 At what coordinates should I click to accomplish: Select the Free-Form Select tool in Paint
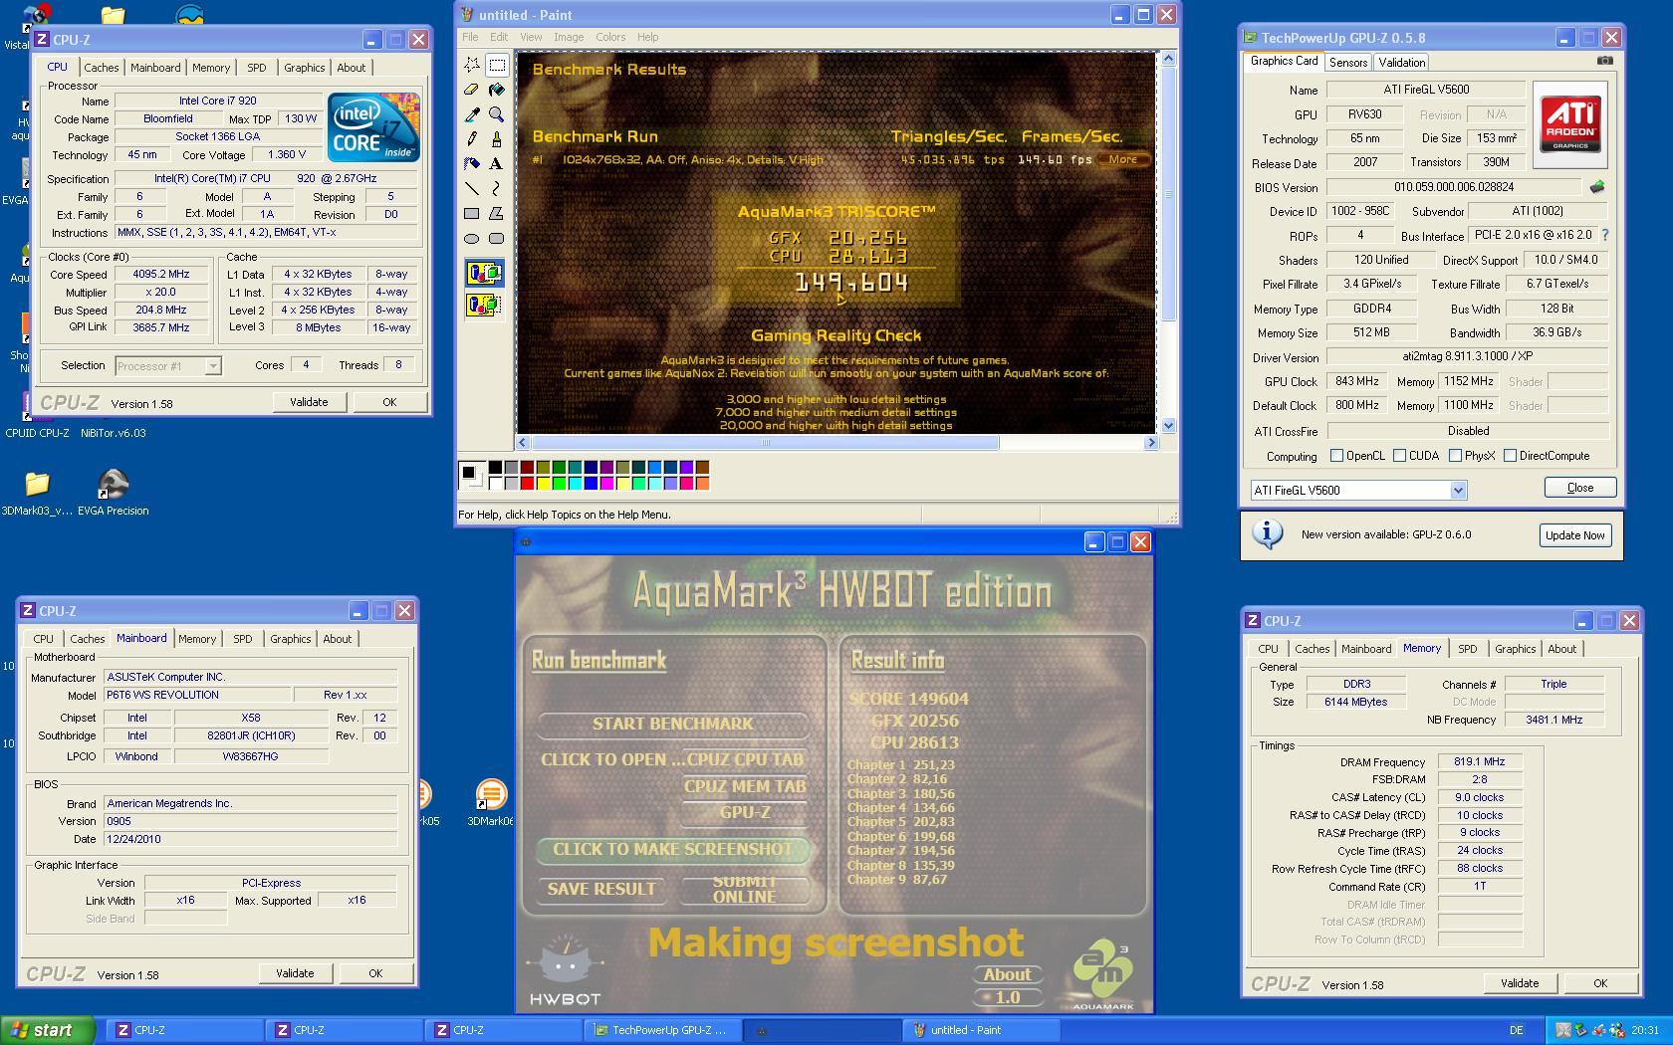coord(472,65)
